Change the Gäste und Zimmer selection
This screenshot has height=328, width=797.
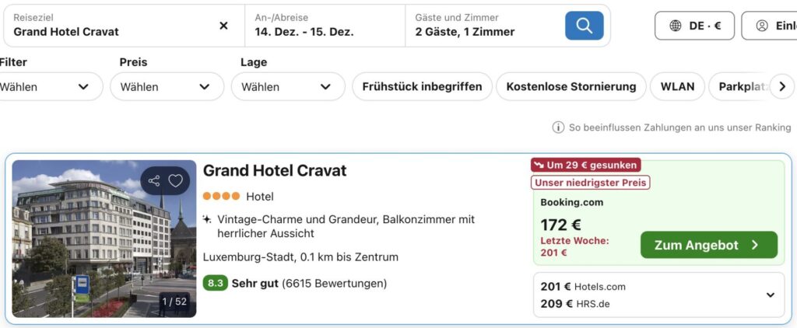point(483,26)
